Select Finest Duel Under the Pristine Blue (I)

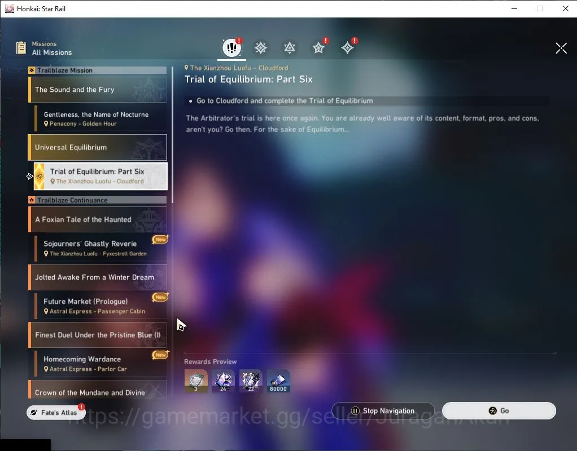[x=98, y=335]
